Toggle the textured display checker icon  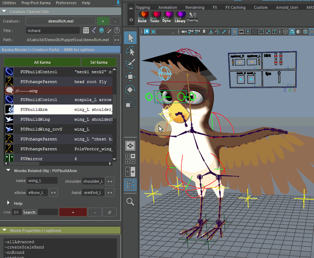(x=312, y=32)
